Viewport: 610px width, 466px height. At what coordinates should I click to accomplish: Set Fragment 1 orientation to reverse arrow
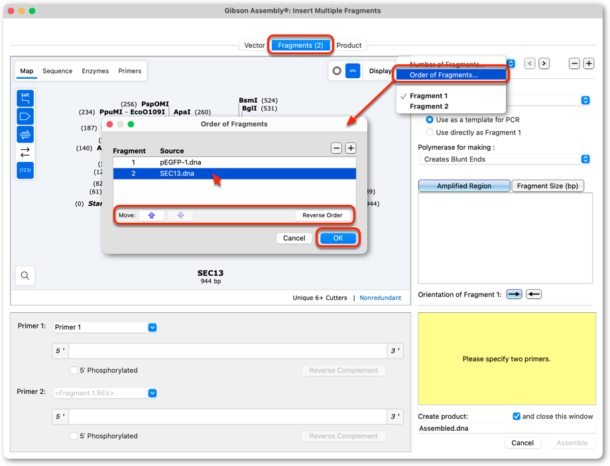[x=534, y=294]
